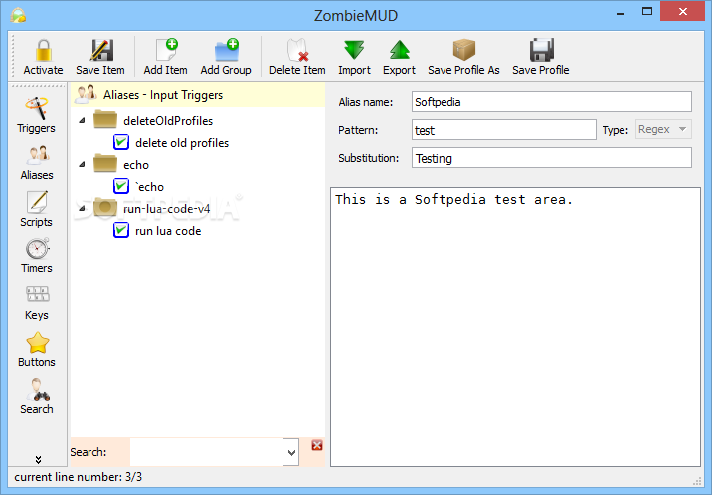The height and width of the screenshot is (495, 712).
Task: Minimize the ZombieMUD window
Action: pos(621,14)
